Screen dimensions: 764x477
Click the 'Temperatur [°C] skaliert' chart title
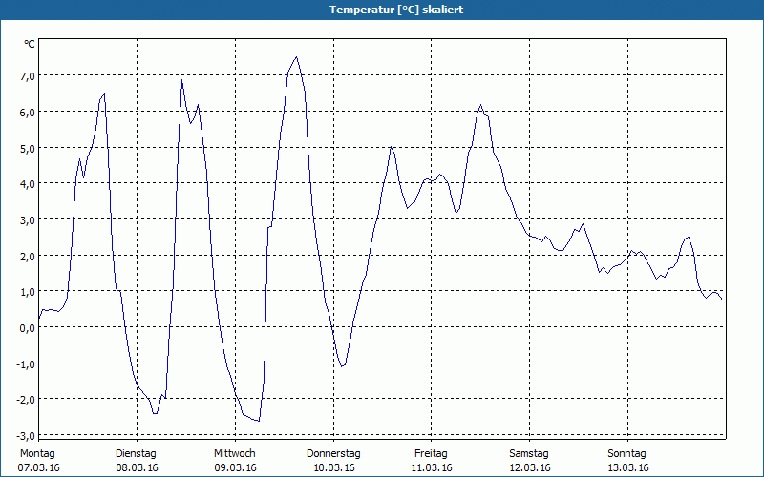click(396, 10)
